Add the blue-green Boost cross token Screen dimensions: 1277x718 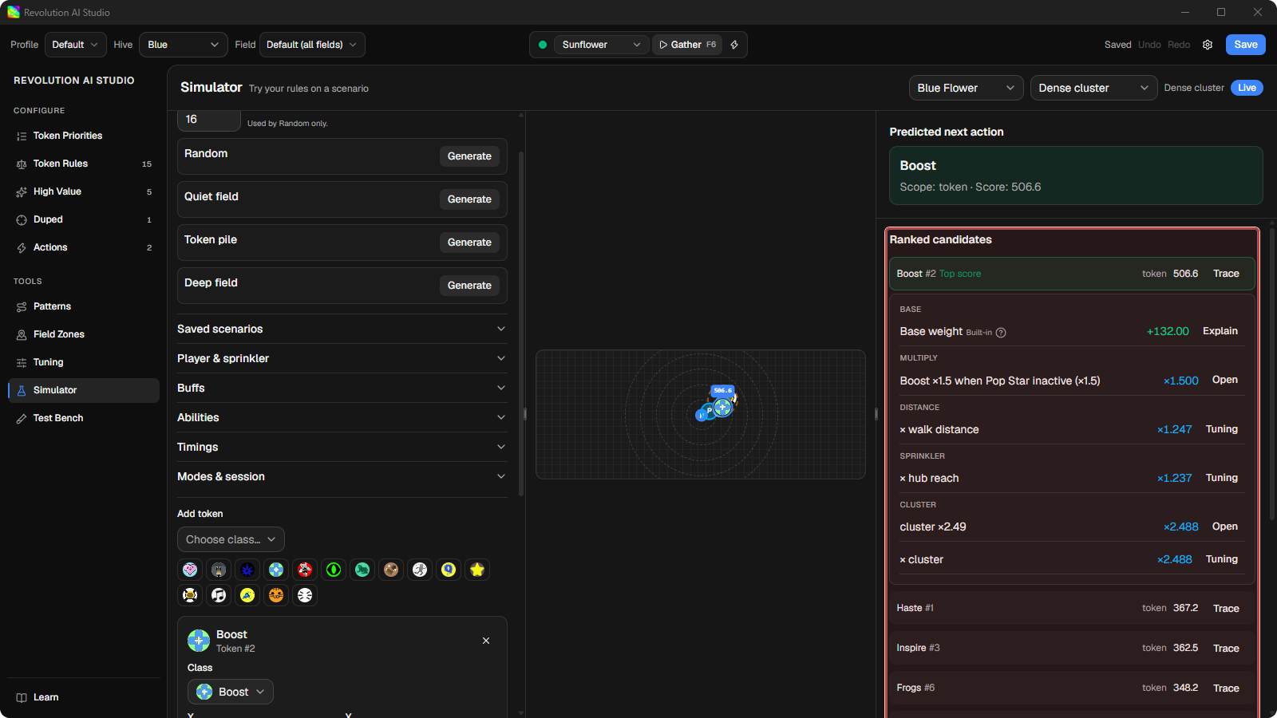pyautogui.click(x=276, y=570)
